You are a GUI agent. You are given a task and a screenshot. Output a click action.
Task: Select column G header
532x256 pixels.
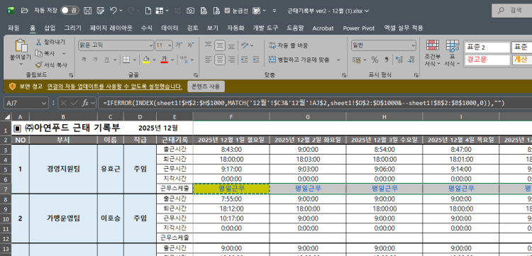[x=308, y=116]
